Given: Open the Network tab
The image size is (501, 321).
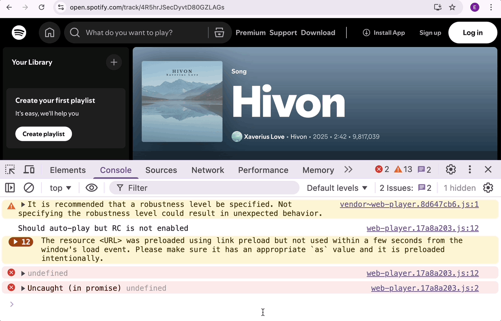Looking at the screenshot, I should (x=208, y=170).
